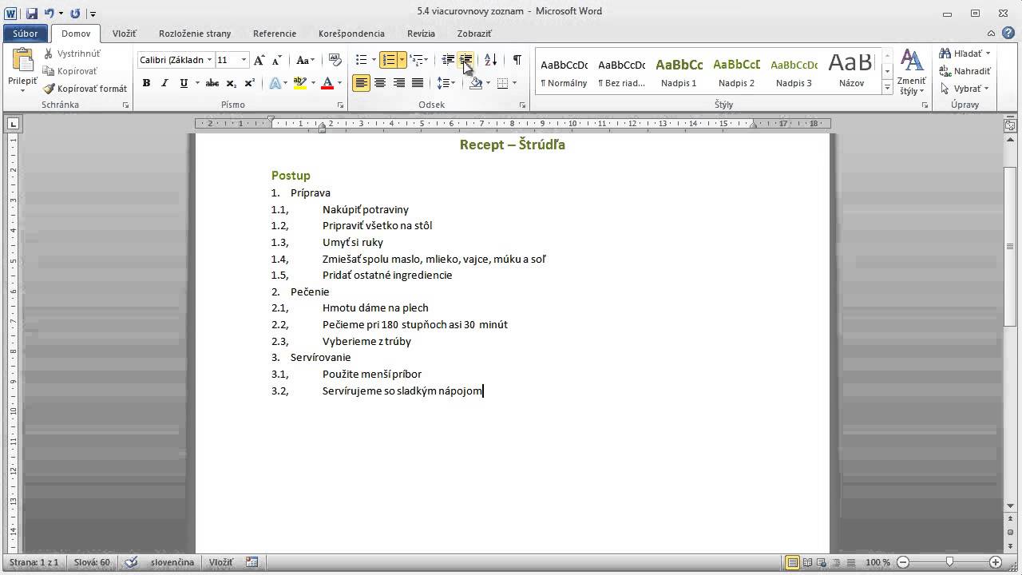The width and height of the screenshot is (1022, 575).
Task: Open the line spacing dropdown
Action: coord(446,83)
